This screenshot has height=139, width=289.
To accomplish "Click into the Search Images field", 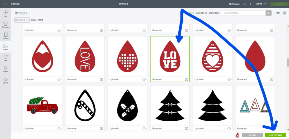I will [x=244, y=13].
